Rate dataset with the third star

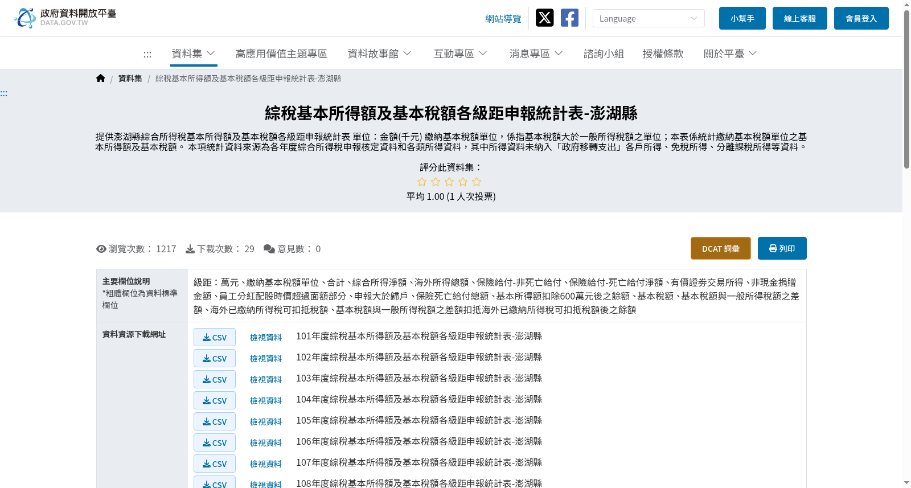click(449, 182)
